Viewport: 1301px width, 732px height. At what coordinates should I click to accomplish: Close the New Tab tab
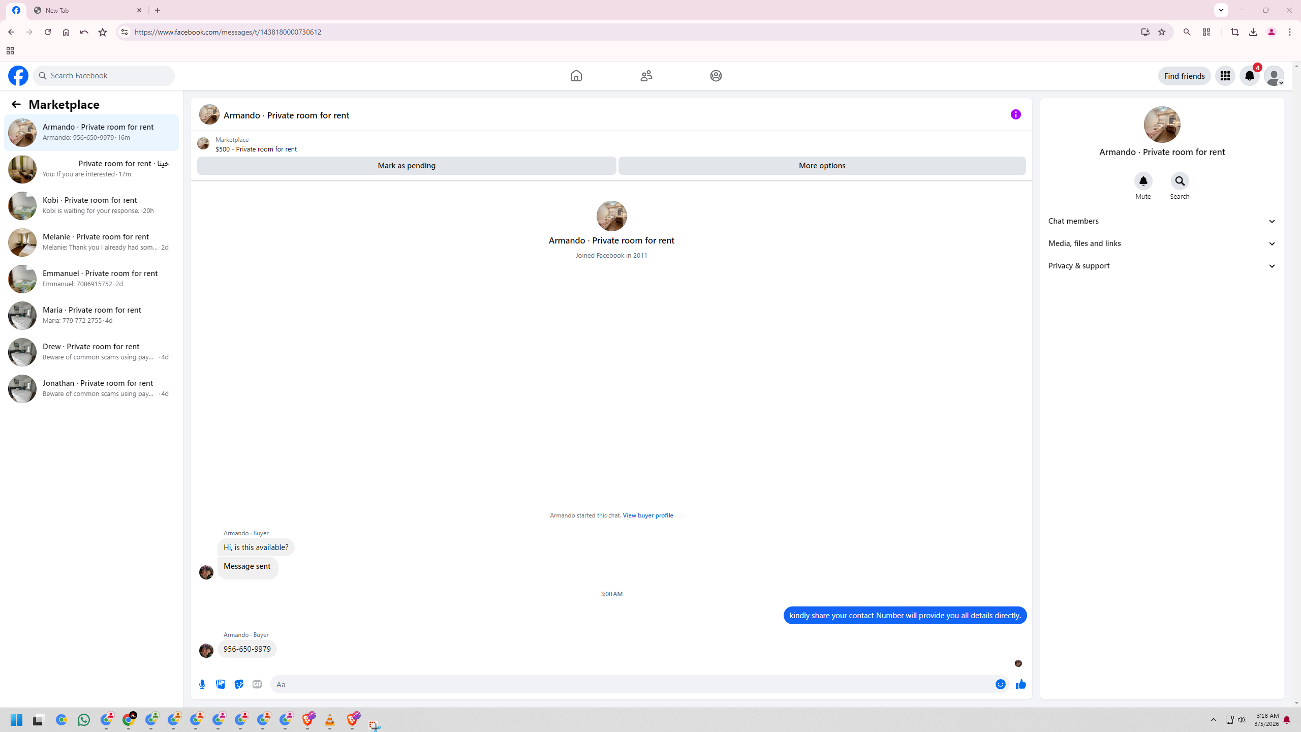pyautogui.click(x=139, y=10)
